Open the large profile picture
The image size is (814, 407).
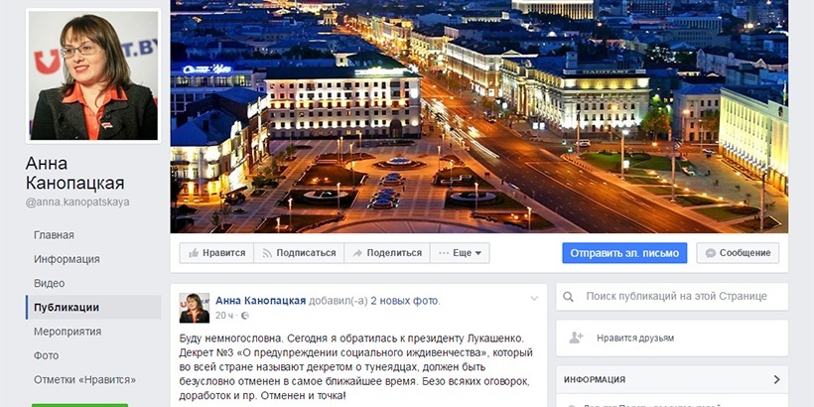pos(93,75)
